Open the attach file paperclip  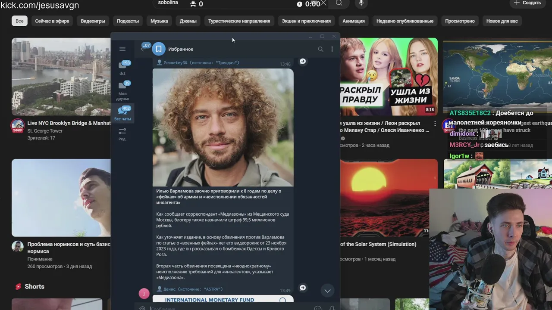click(142, 307)
